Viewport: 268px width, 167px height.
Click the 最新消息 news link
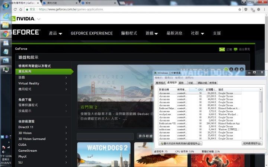[x=174, y=33]
